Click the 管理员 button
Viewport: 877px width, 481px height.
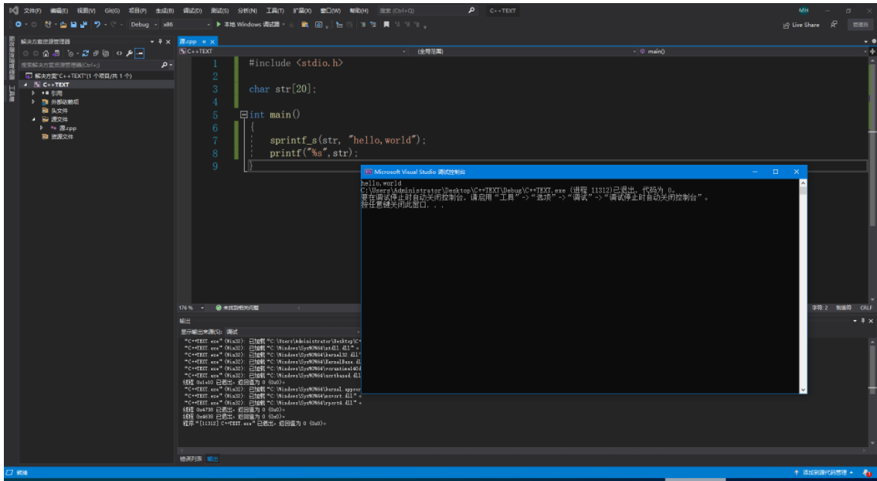coord(860,25)
